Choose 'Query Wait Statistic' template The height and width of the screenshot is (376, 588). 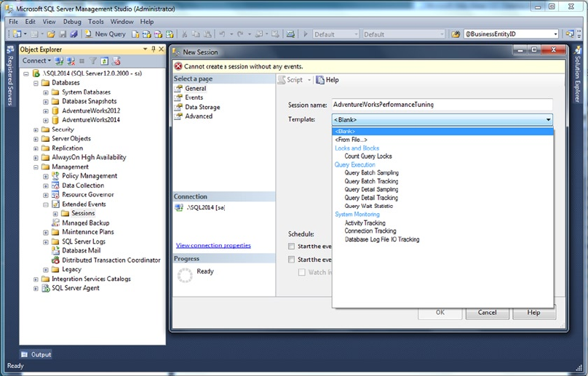[x=369, y=206]
